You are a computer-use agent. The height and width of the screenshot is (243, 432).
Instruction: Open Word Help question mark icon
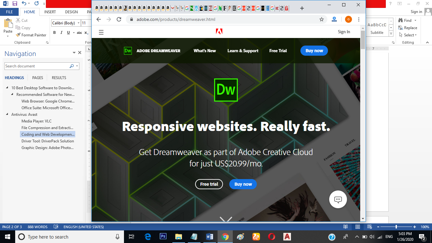click(x=391, y=4)
